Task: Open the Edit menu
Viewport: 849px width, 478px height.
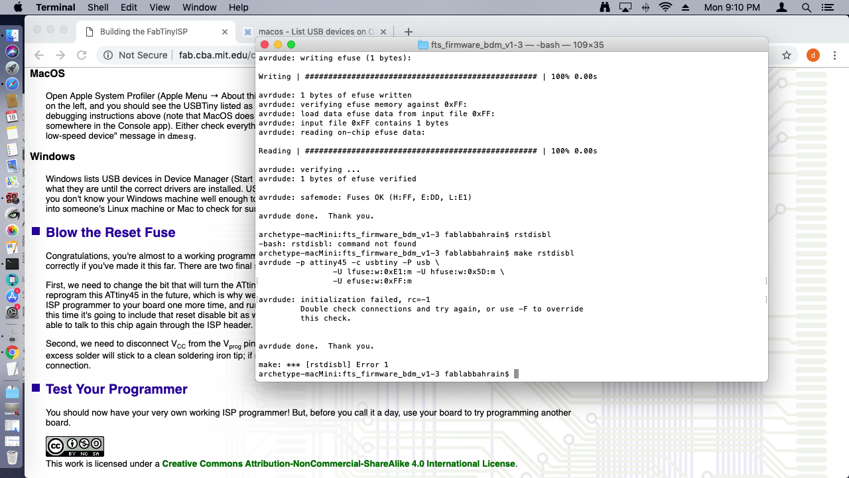Action: (129, 7)
